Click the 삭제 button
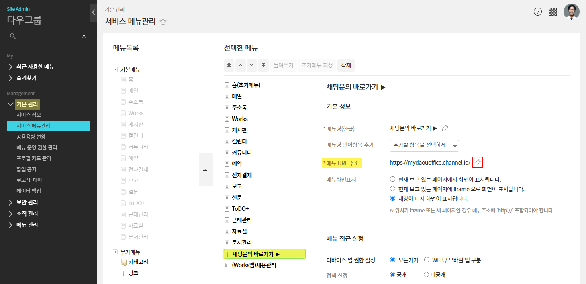Image resolution: width=586 pixels, height=284 pixels. click(346, 65)
